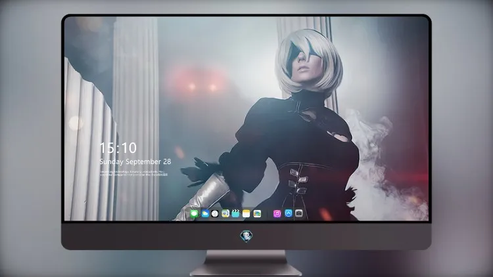493x277 pixels.
Task: Open the teal clapperboard Videos app
Action: click(235, 214)
